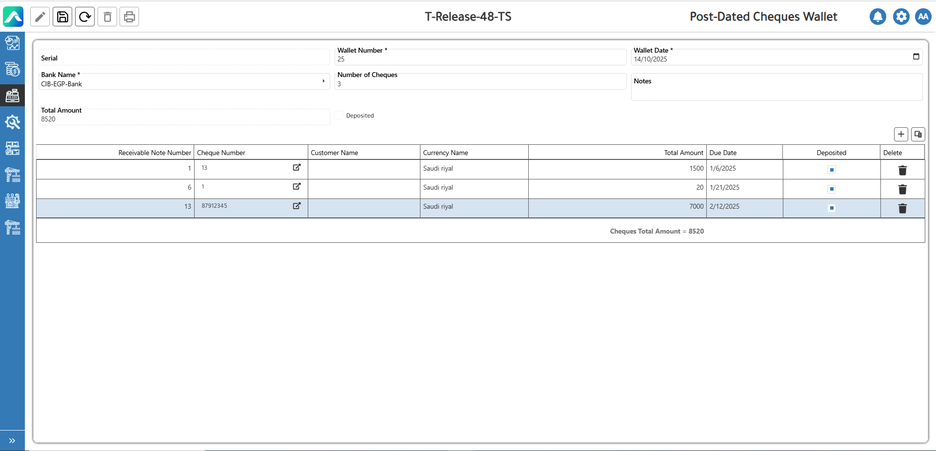Click into the Notes text field

[x=777, y=91]
